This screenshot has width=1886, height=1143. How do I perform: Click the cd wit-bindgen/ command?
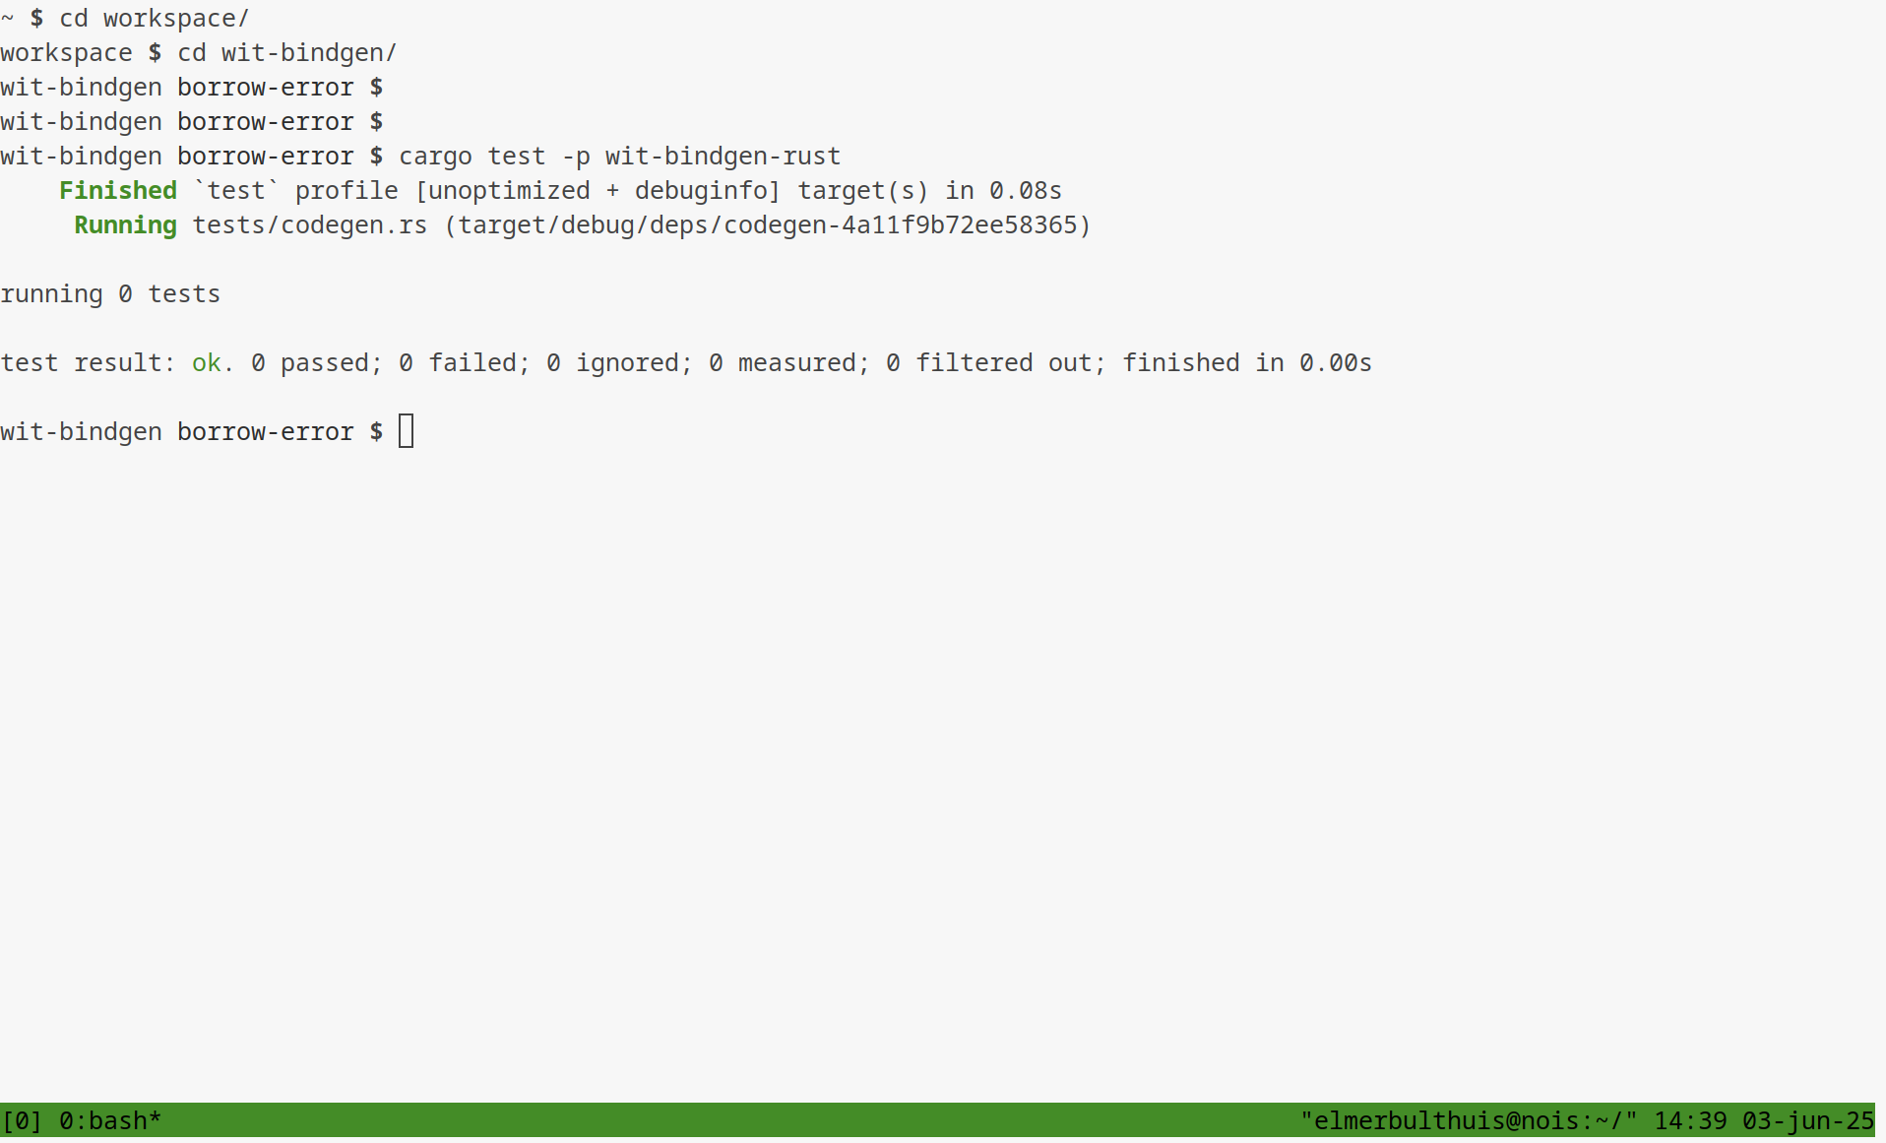pos(286,52)
